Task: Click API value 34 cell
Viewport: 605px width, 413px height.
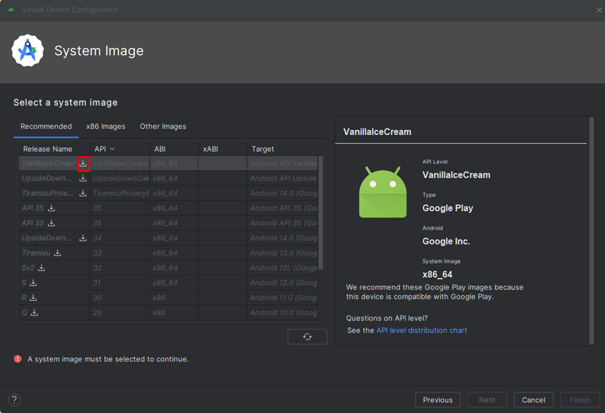Action: (120, 238)
